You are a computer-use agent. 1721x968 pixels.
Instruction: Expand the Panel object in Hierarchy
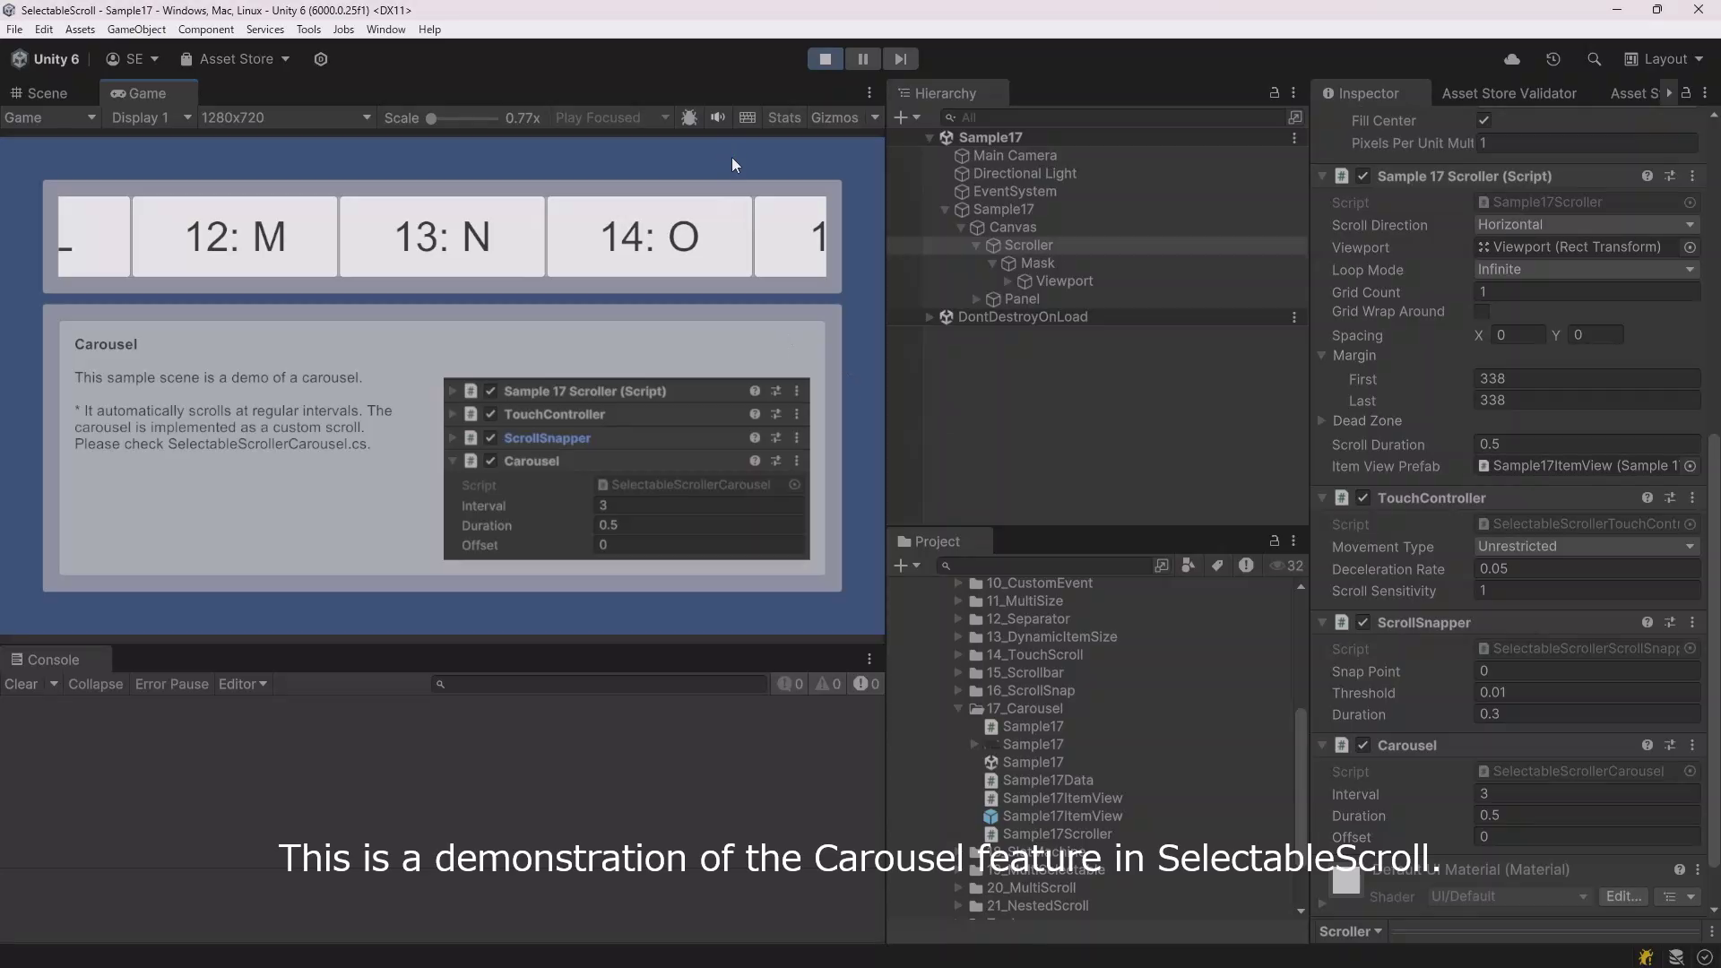tap(977, 299)
